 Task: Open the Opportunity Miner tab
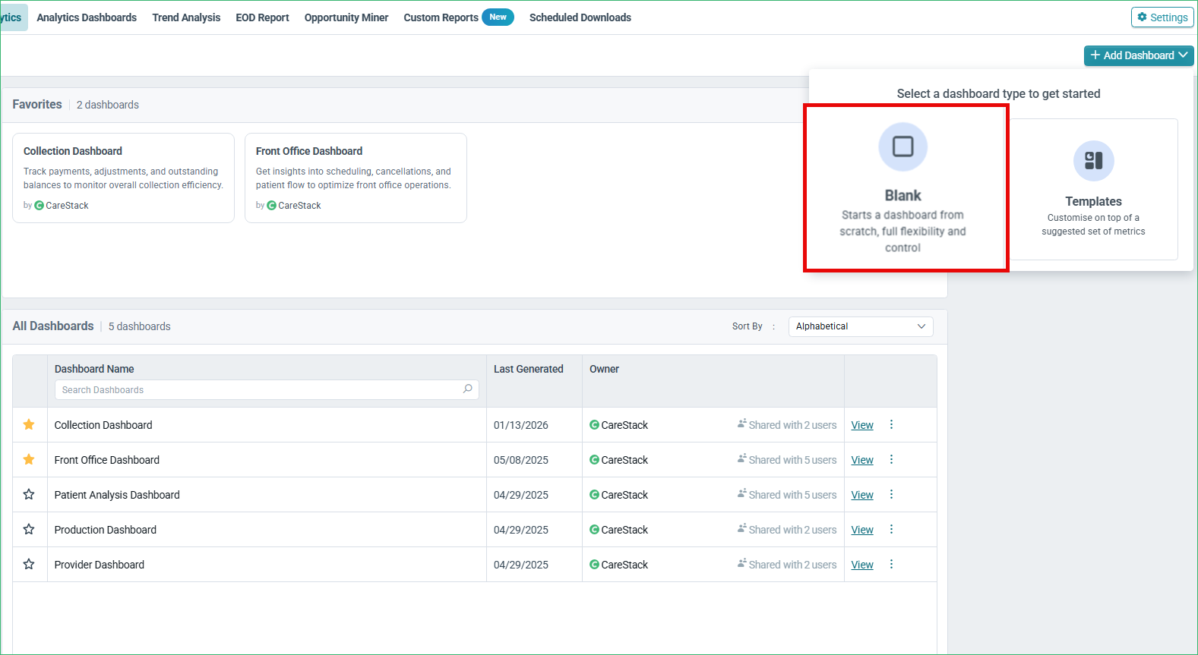tap(346, 17)
